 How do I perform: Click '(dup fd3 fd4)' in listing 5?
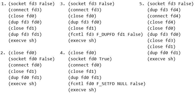[164, 10]
